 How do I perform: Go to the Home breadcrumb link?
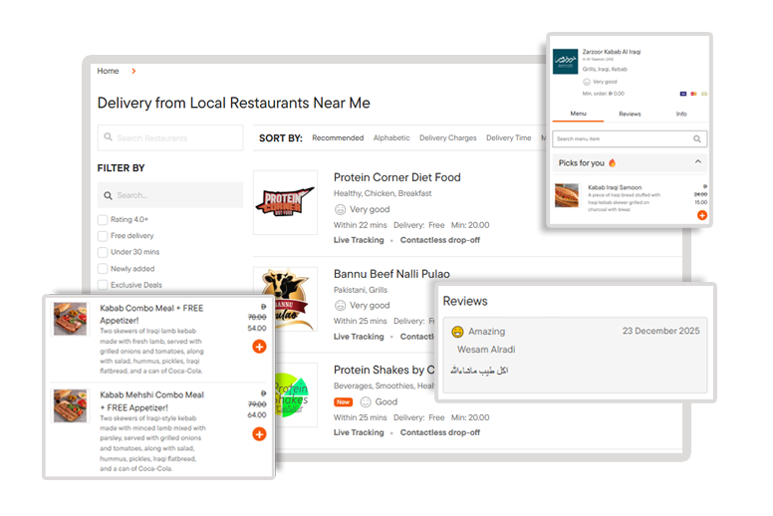click(108, 72)
